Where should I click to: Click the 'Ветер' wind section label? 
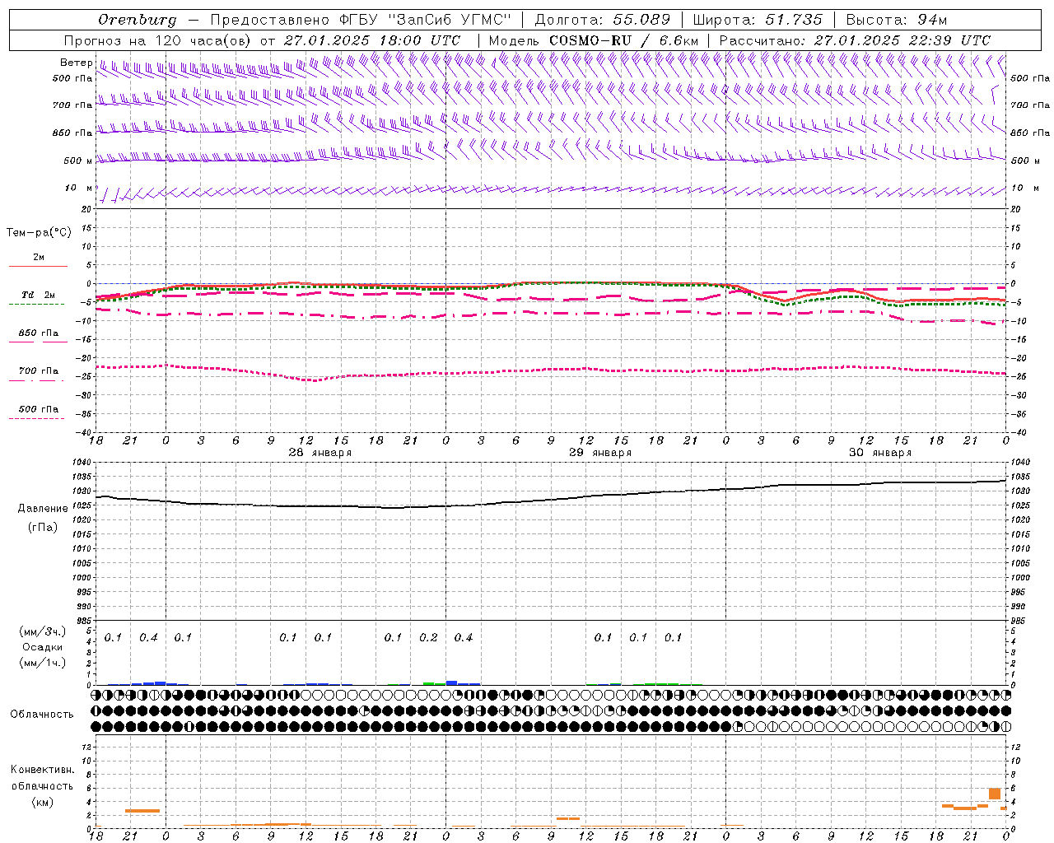[76, 63]
